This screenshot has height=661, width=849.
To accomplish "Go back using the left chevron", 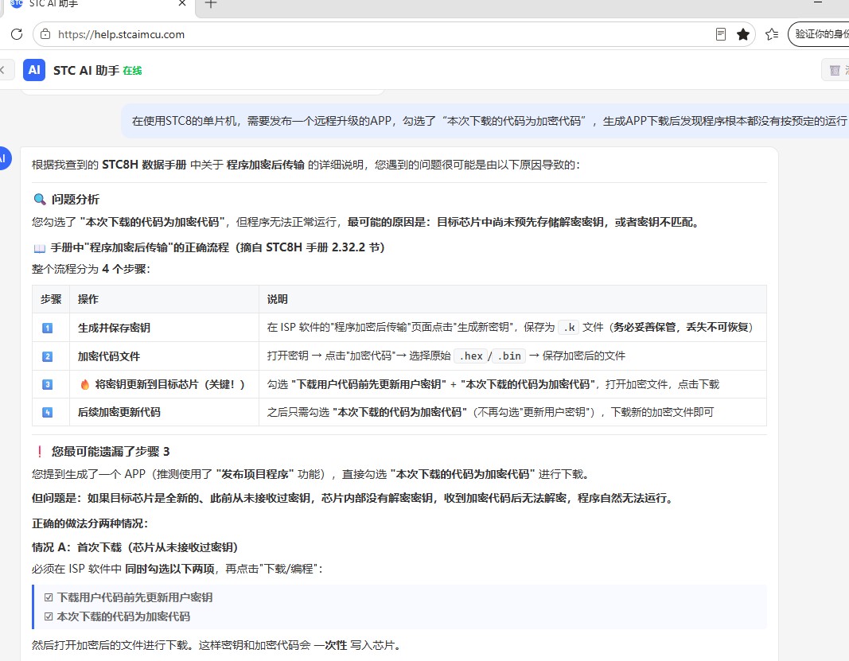I will tap(2, 70).
